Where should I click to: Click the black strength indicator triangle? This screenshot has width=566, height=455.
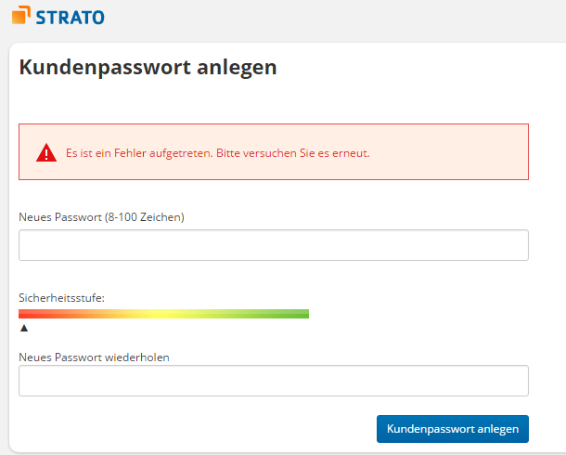[x=24, y=328]
